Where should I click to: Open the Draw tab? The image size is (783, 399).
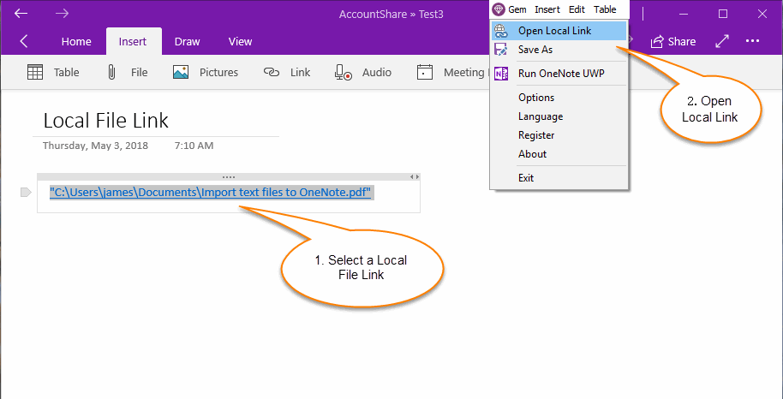pyautogui.click(x=188, y=41)
